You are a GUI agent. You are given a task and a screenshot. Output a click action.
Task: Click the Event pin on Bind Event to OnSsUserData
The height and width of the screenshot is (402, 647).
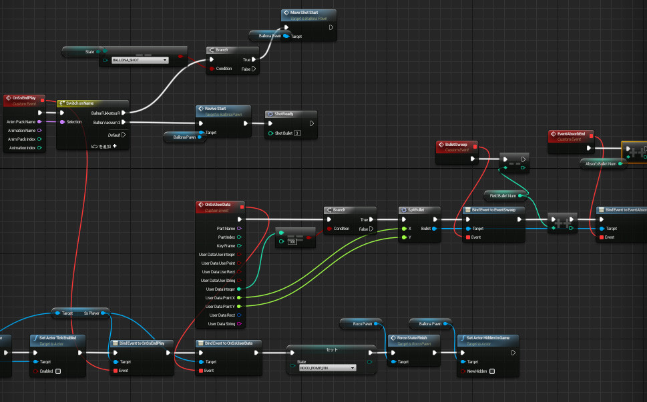(202, 371)
